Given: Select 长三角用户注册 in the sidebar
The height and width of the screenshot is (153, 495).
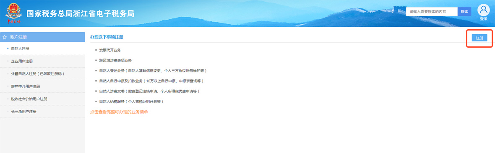Looking at the screenshot, I should pyautogui.click(x=42, y=112).
